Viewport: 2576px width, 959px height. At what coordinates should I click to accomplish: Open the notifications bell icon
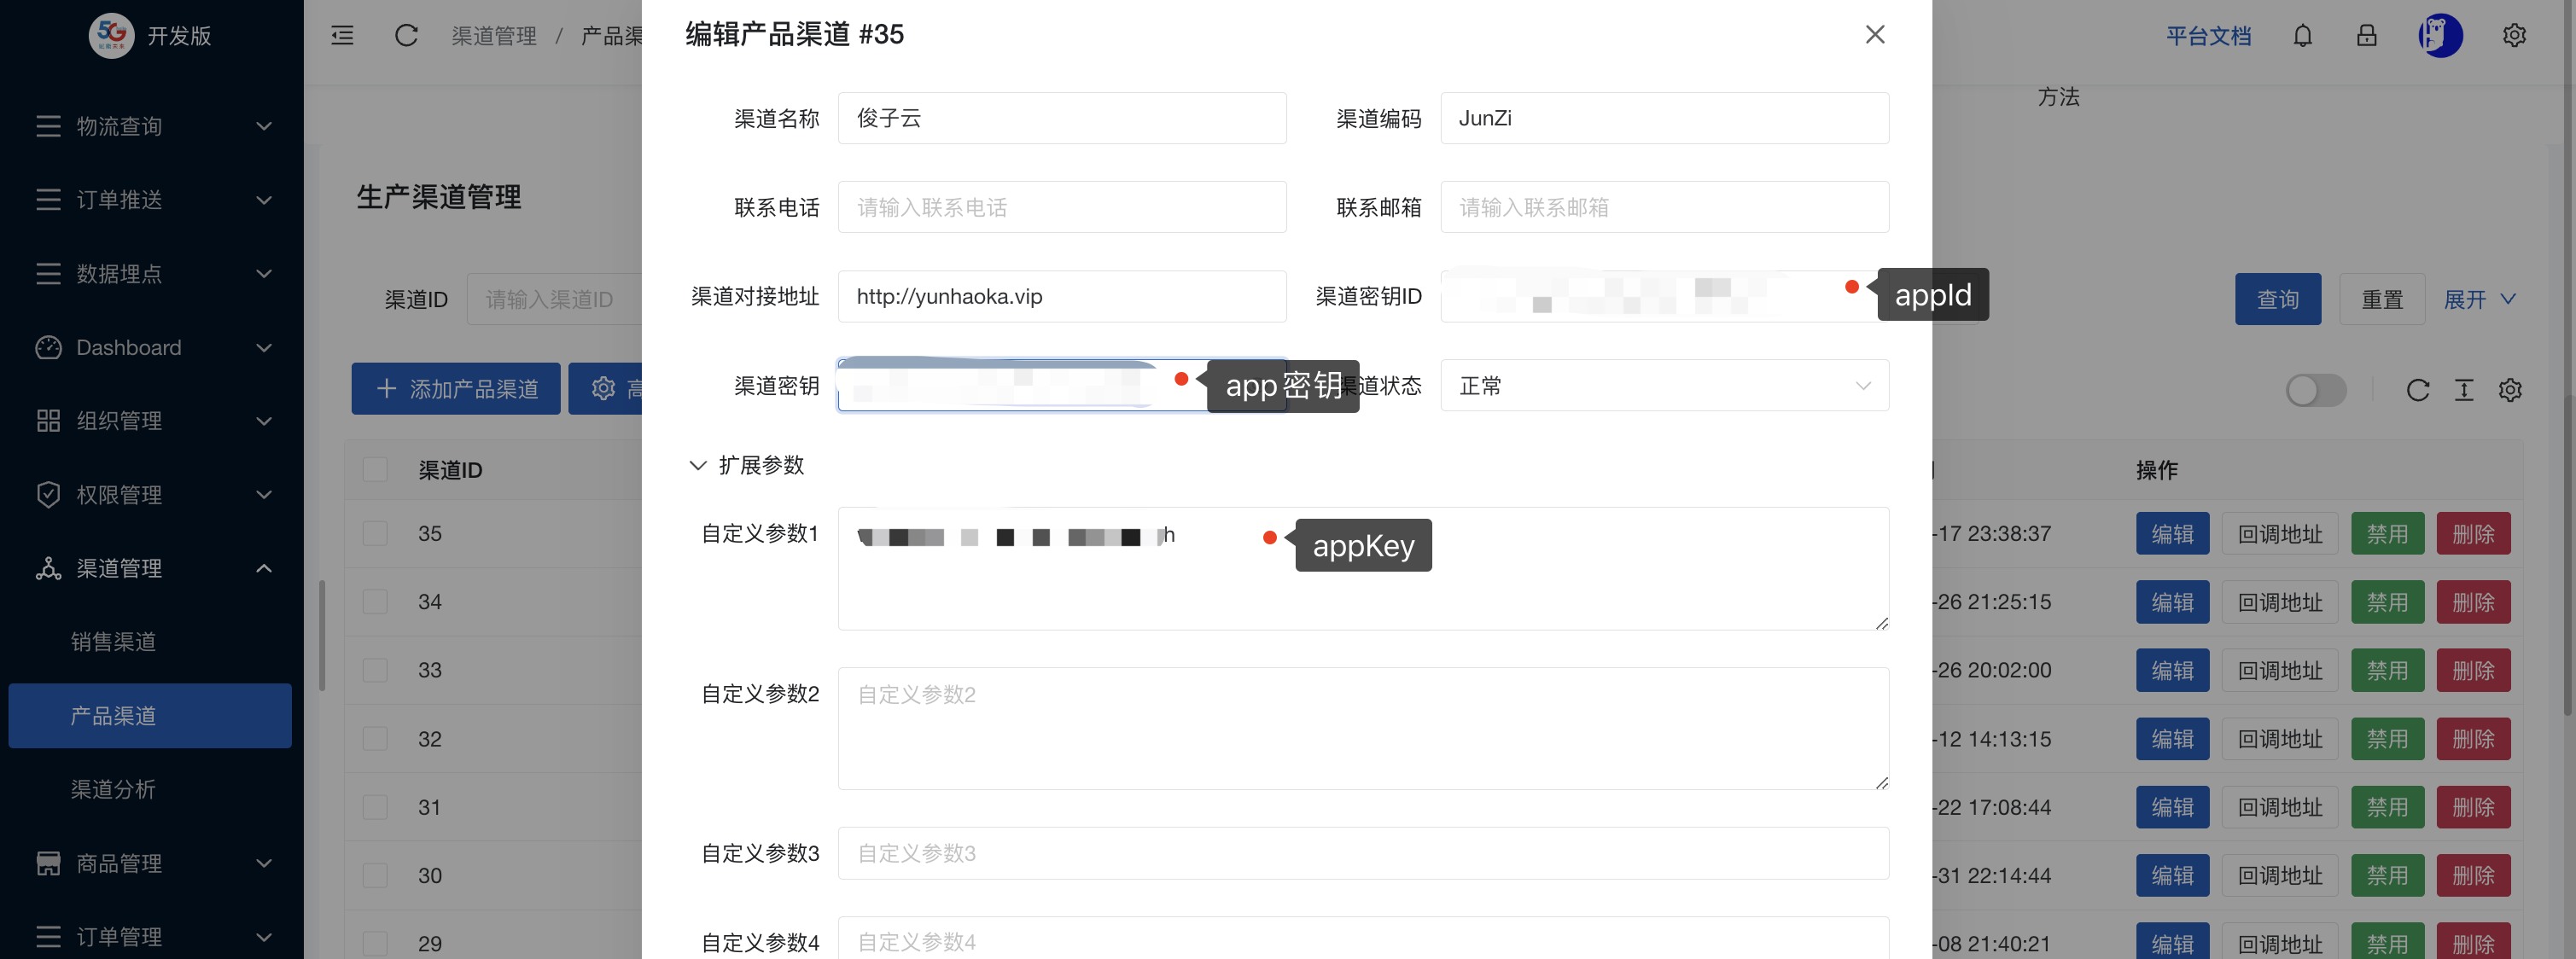[2303, 35]
